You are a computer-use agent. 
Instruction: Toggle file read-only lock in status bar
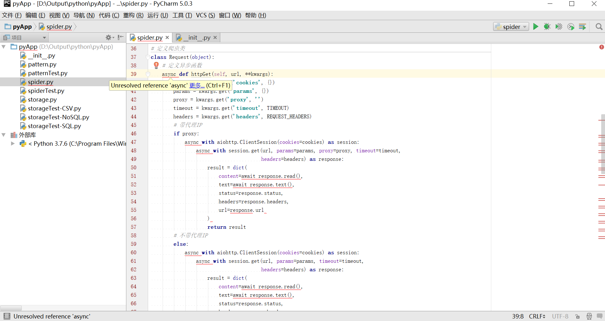point(578,317)
